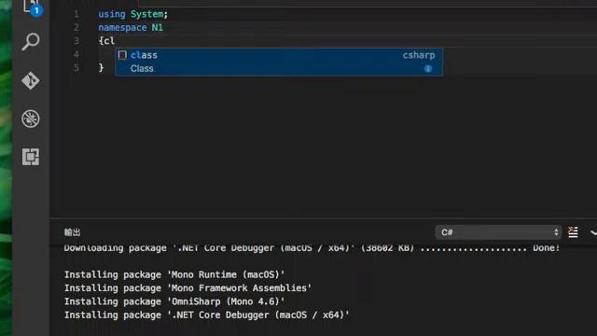The image size is (597, 336).
Task: Collapse the output panel with the chevron
Action: [x=593, y=232]
